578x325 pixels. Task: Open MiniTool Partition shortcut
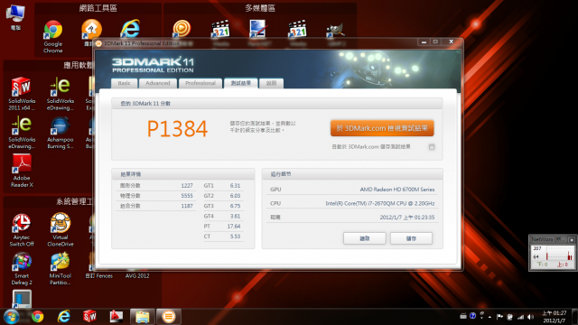[61, 269]
